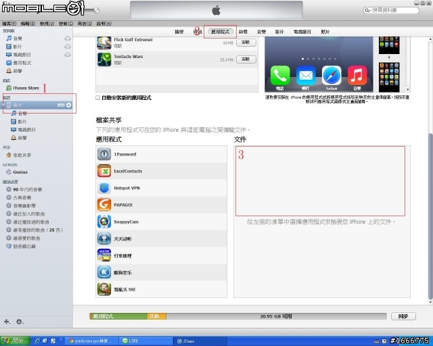Open the 最近加入的歌曲 playlist

28,214
